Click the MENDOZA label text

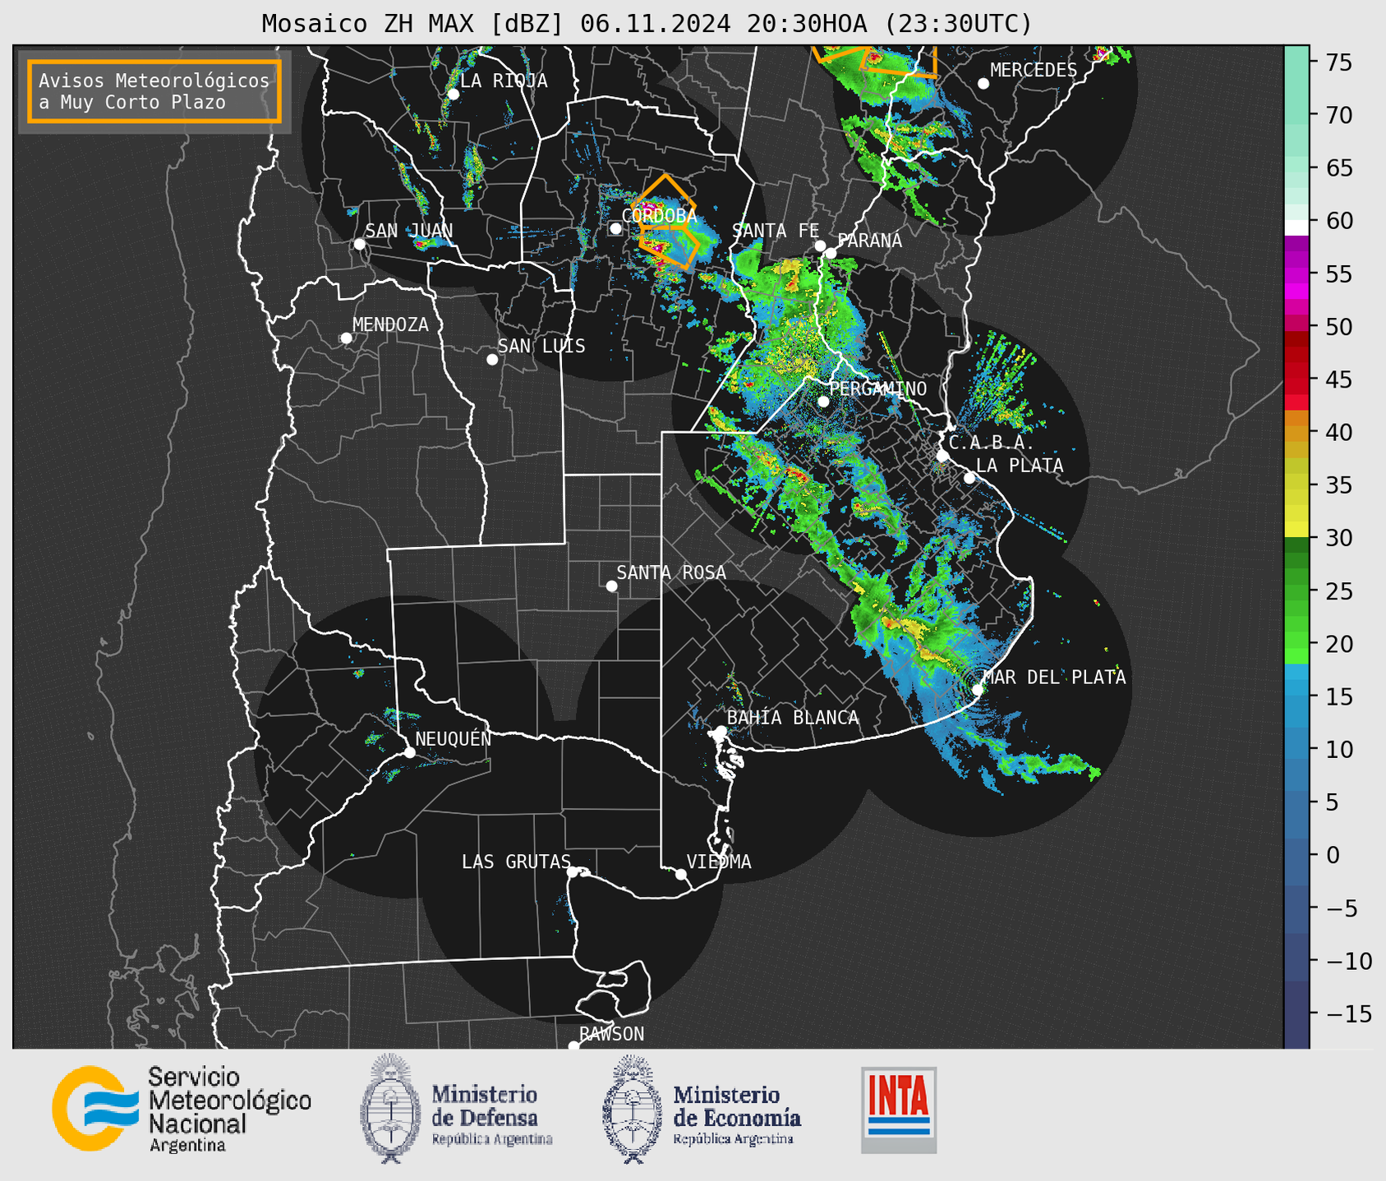coord(390,324)
